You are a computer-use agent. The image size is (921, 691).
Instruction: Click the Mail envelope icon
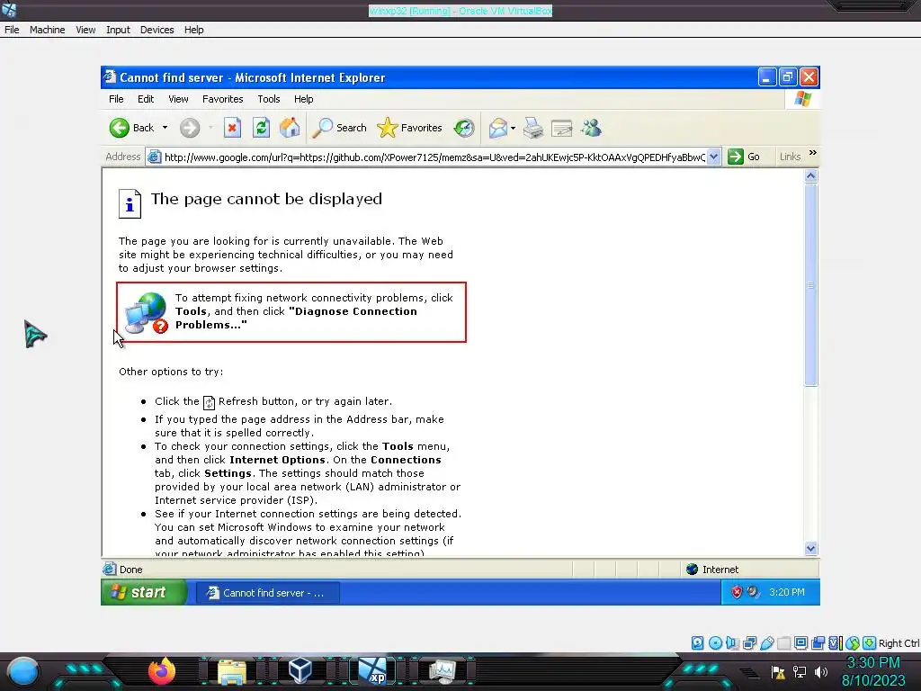[498, 128]
